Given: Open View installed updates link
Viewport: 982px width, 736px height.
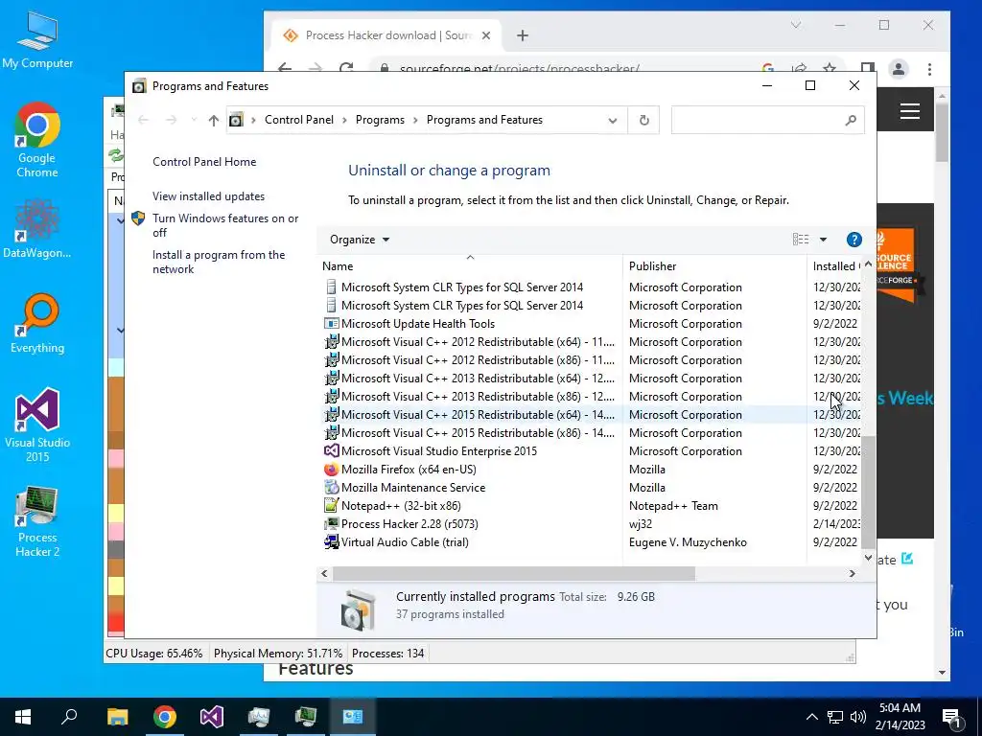Looking at the screenshot, I should 208,196.
